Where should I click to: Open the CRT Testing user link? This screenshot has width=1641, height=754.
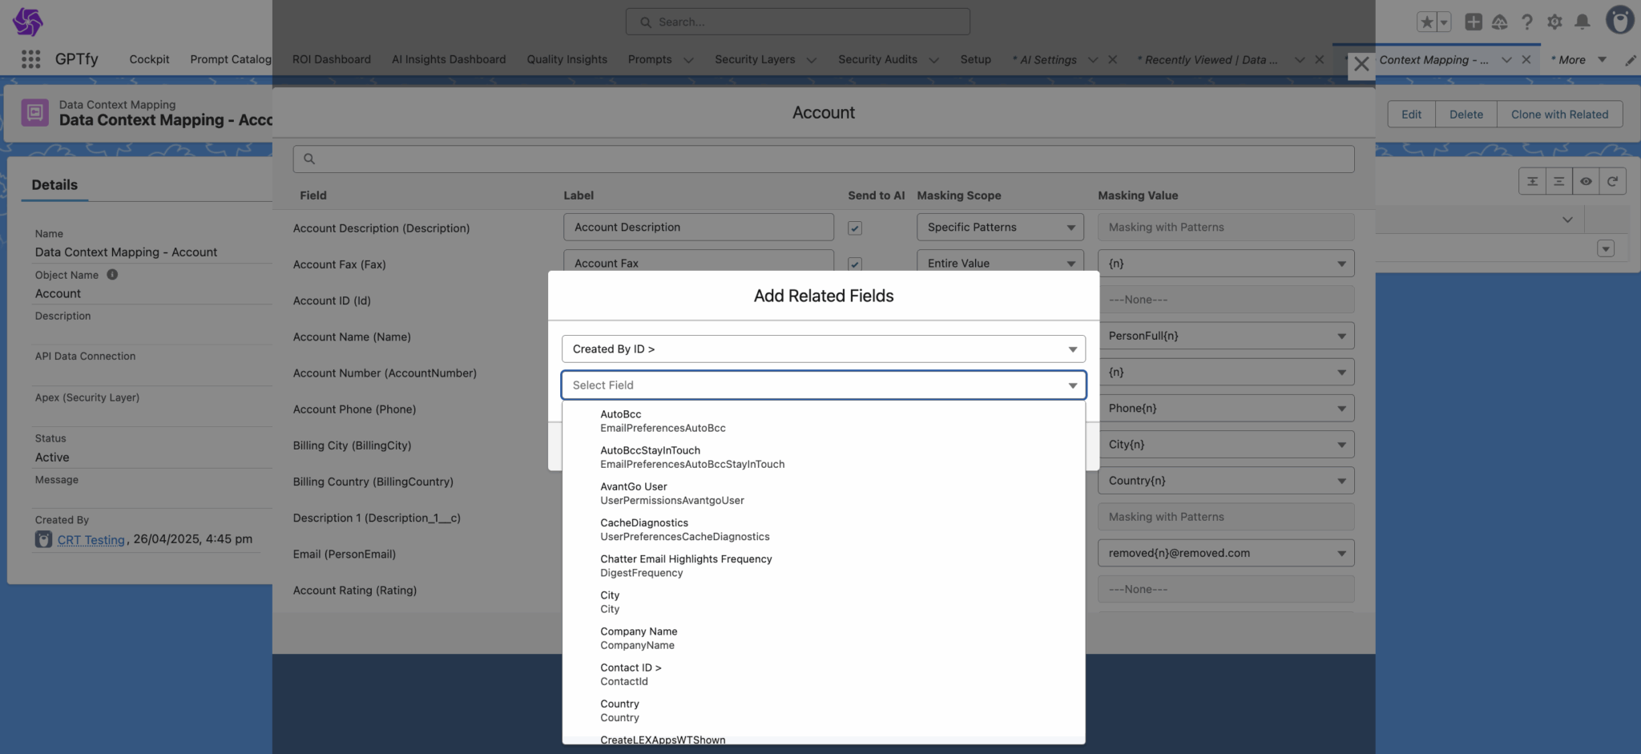click(91, 540)
